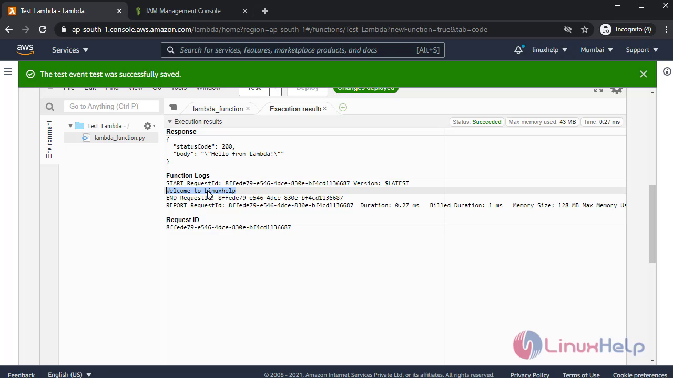Click the site lock icon in address bar
The height and width of the screenshot is (378, 673).
click(x=64, y=29)
